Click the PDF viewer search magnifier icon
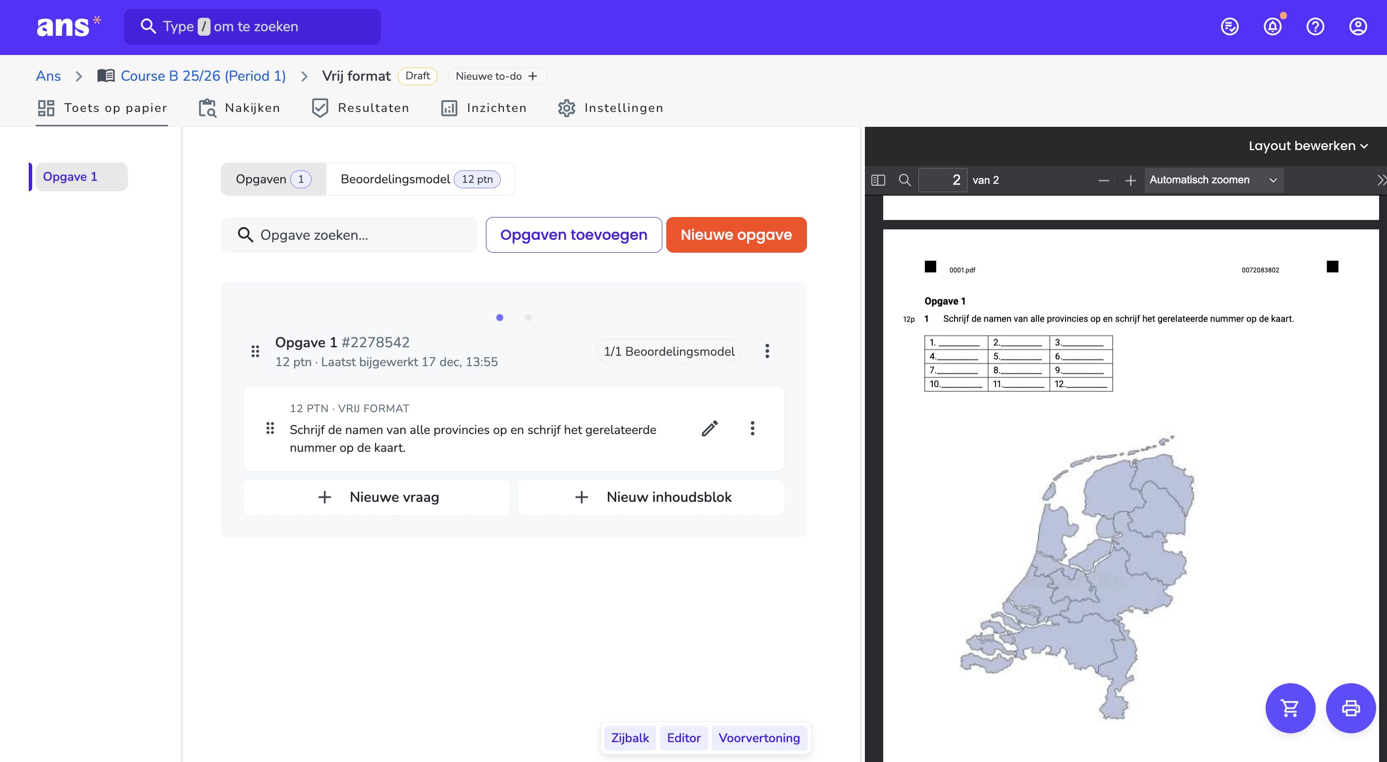This screenshot has height=762, width=1387. [905, 180]
